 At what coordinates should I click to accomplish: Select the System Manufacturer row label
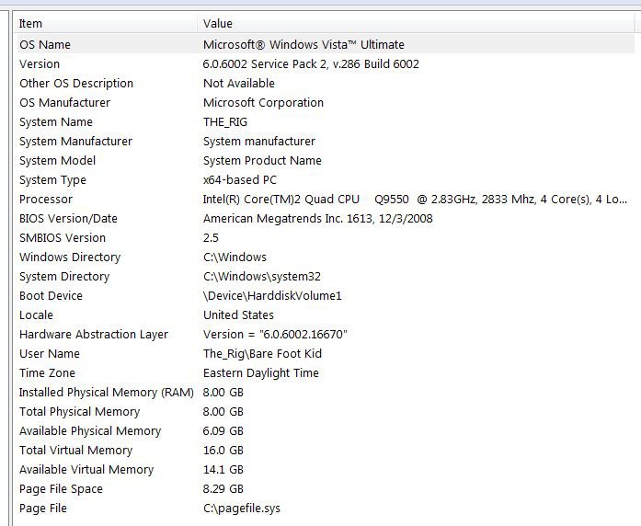[76, 142]
